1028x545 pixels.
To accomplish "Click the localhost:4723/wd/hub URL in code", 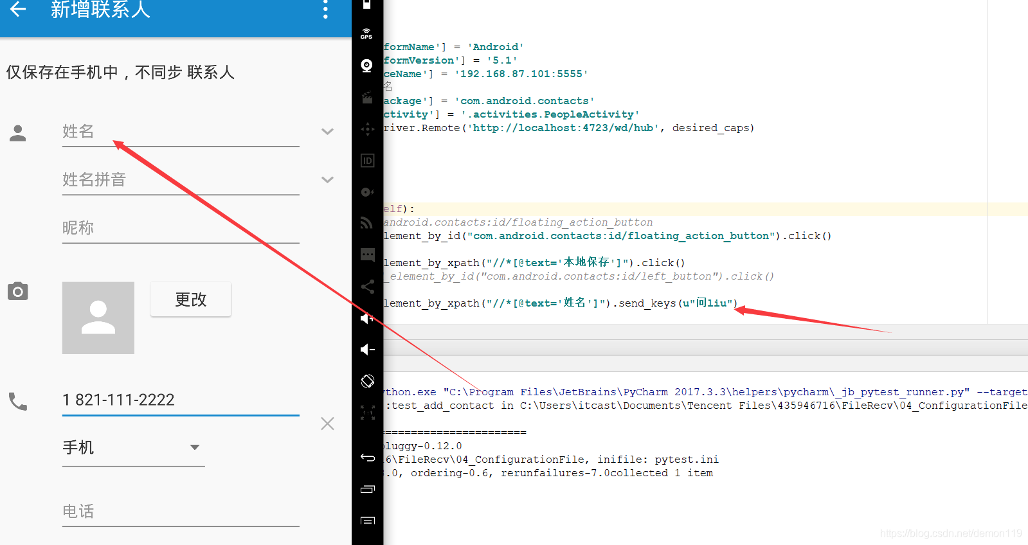I will point(563,128).
